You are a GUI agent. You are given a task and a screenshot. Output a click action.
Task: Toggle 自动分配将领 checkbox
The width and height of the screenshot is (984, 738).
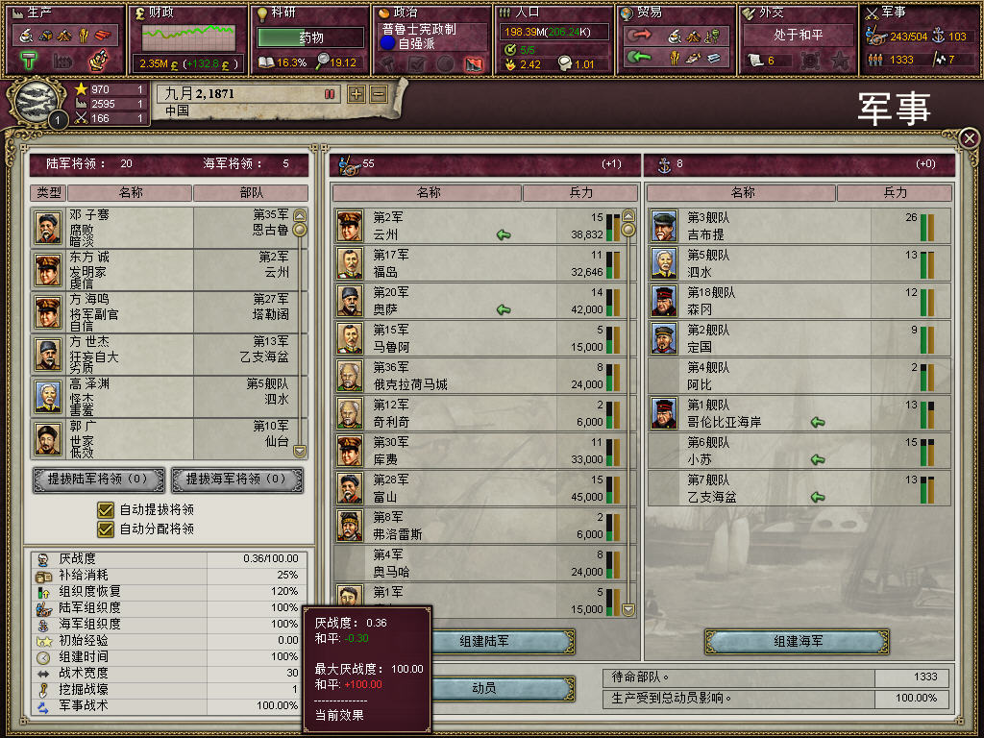point(106,529)
